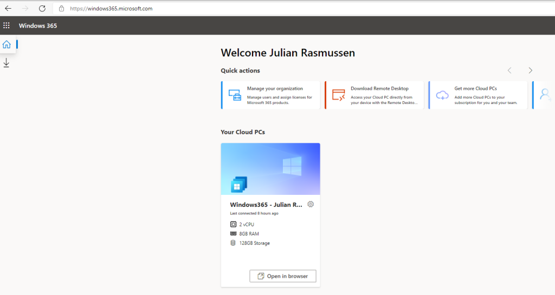Viewport: 555px width, 295px height.
Task: Click the Download Remote Desktop red icon
Action: (x=338, y=95)
